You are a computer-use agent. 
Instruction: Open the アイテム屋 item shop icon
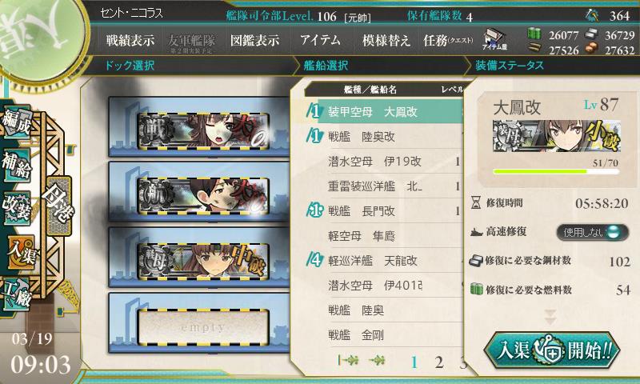tap(494, 39)
